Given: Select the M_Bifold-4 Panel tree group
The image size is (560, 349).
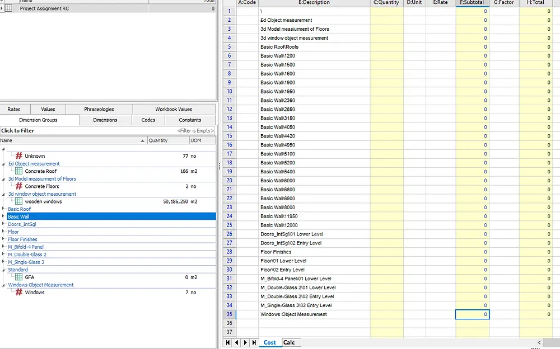Looking at the screenshot, I should click(26, 247).
